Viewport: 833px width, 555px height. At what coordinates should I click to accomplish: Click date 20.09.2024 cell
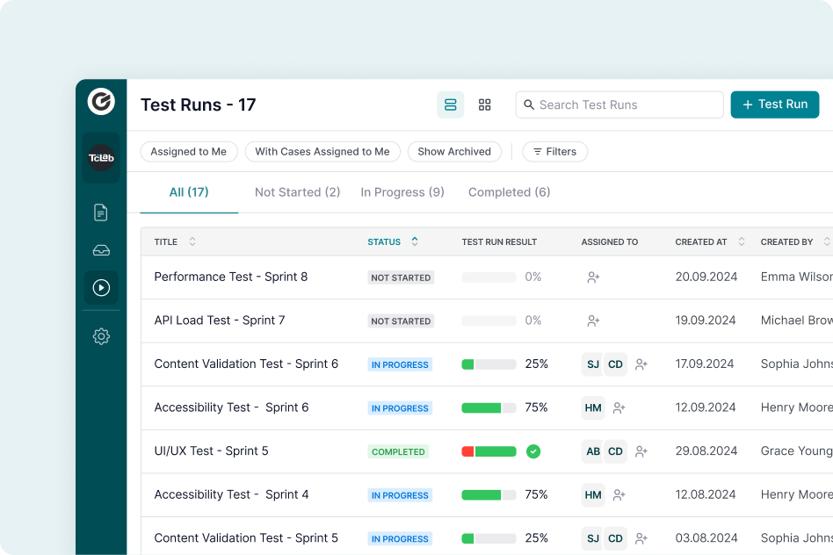706,277
